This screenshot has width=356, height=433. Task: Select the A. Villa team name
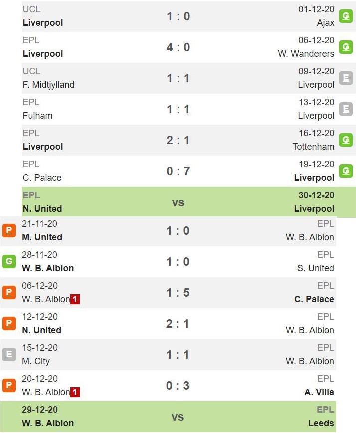click(319, 392)
